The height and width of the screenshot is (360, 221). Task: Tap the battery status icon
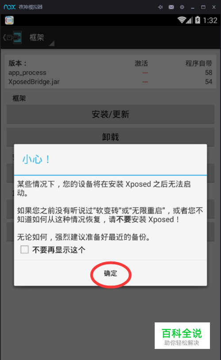(x=198, y=20)
